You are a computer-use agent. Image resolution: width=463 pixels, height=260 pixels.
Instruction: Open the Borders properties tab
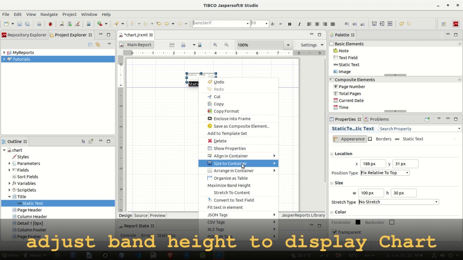click(x=380, y=139)
